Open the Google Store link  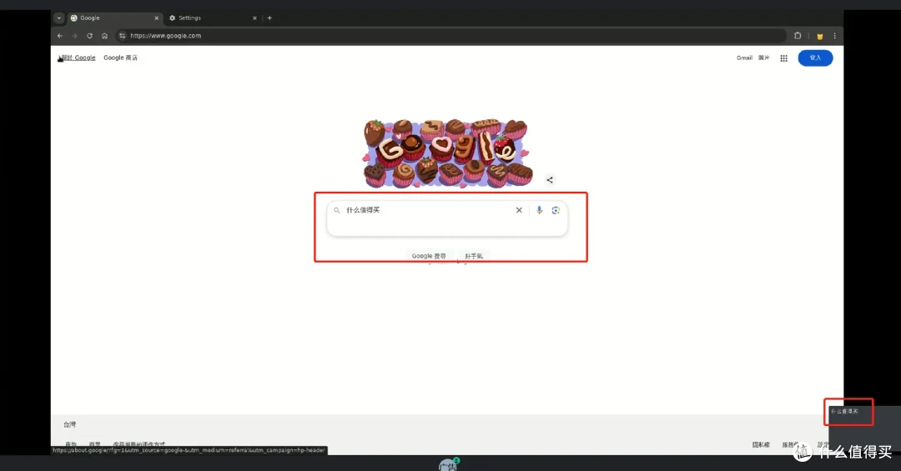(121, 58)
